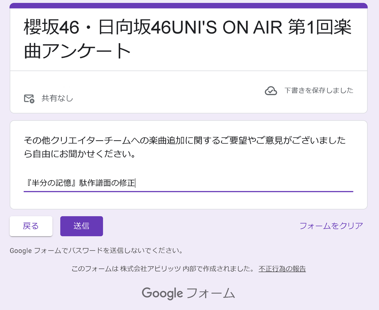Focus the free-text answer input field
This screenshot has height=310, width=379.
click(188, 183)
